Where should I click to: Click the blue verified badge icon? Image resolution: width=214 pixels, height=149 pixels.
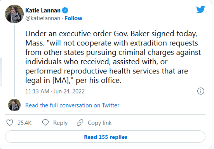(x=65, y=11)
